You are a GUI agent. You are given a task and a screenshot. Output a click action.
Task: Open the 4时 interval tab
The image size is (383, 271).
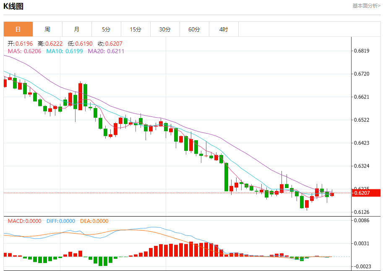coord(224,29)
